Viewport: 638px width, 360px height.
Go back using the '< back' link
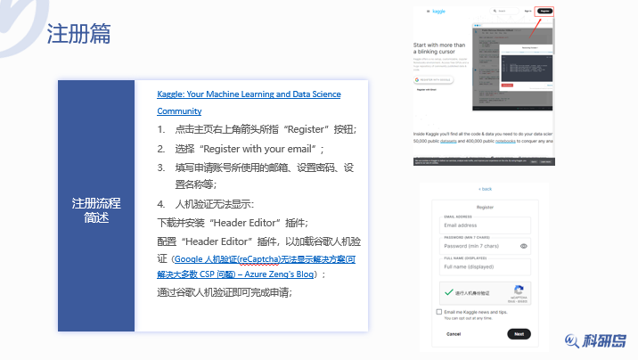click(x=485, y=189)
